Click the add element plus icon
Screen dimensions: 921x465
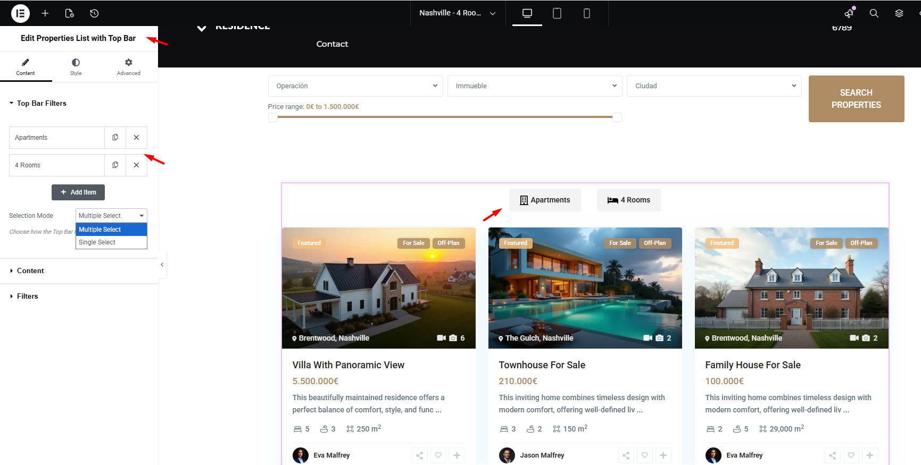pos(45,13)
